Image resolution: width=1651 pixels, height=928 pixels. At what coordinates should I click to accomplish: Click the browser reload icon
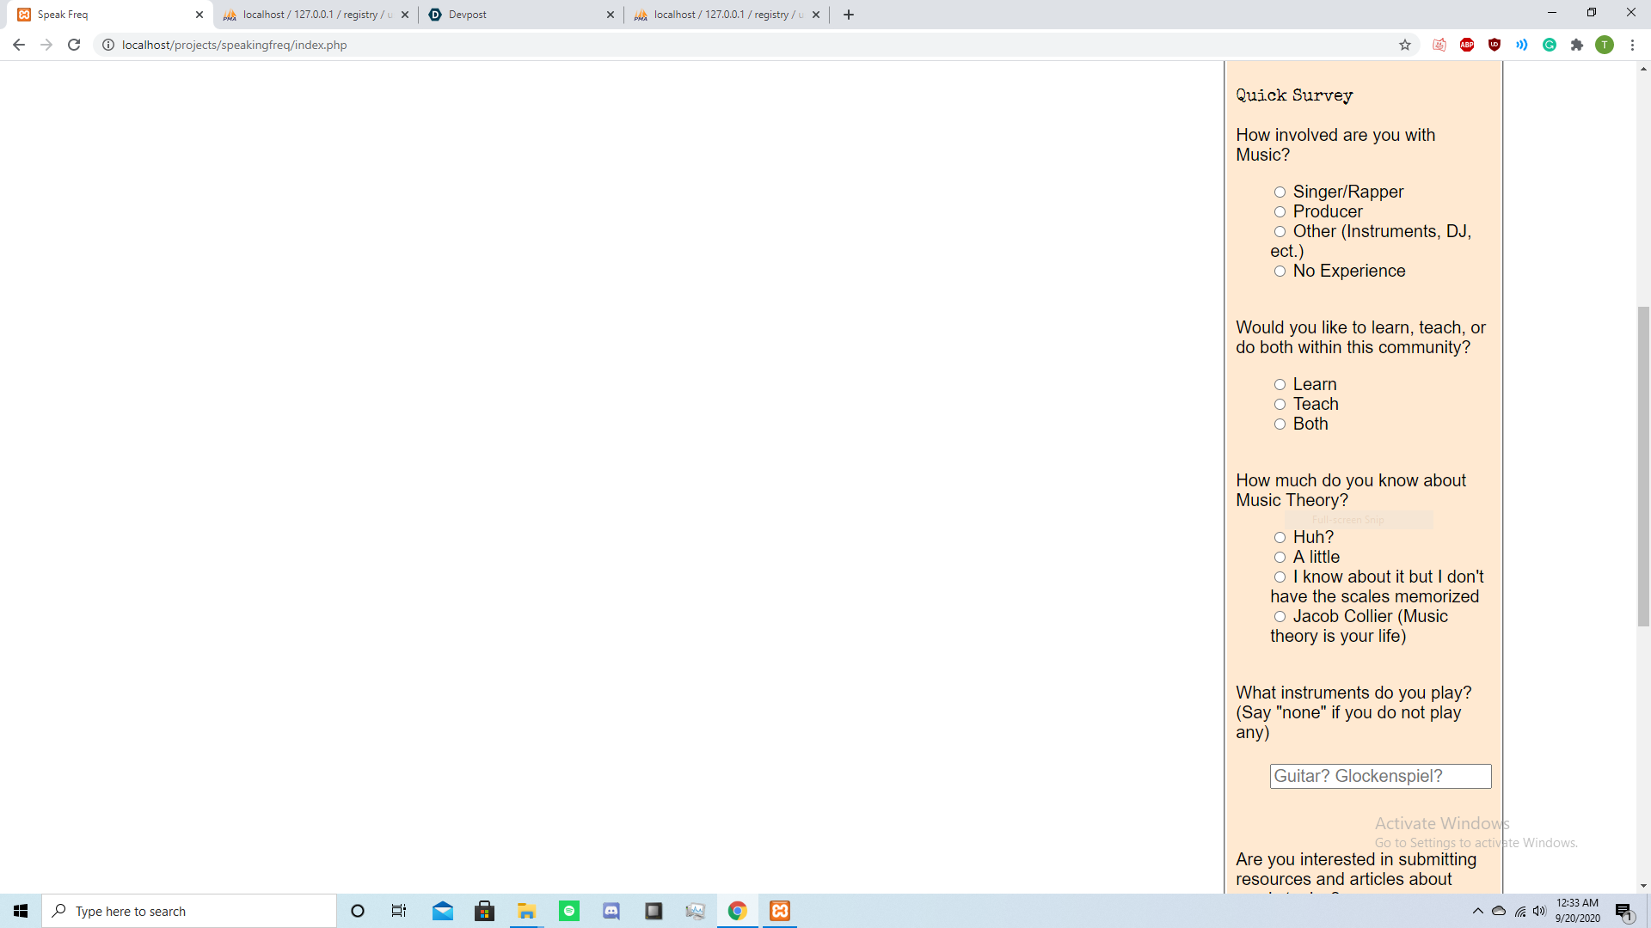coord(74,45)
